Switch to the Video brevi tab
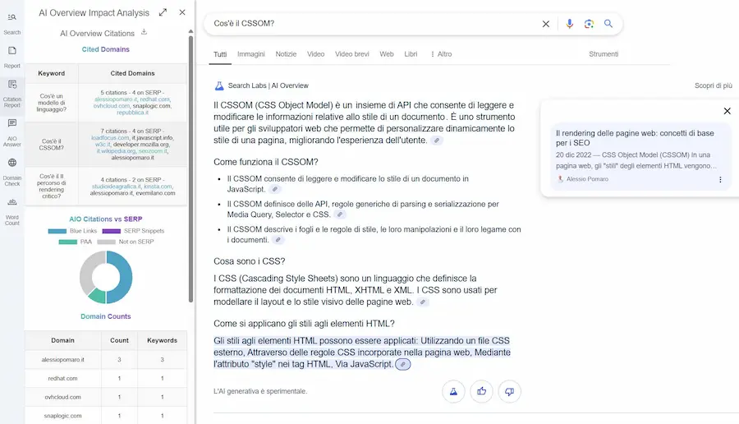 coord(352,54)
